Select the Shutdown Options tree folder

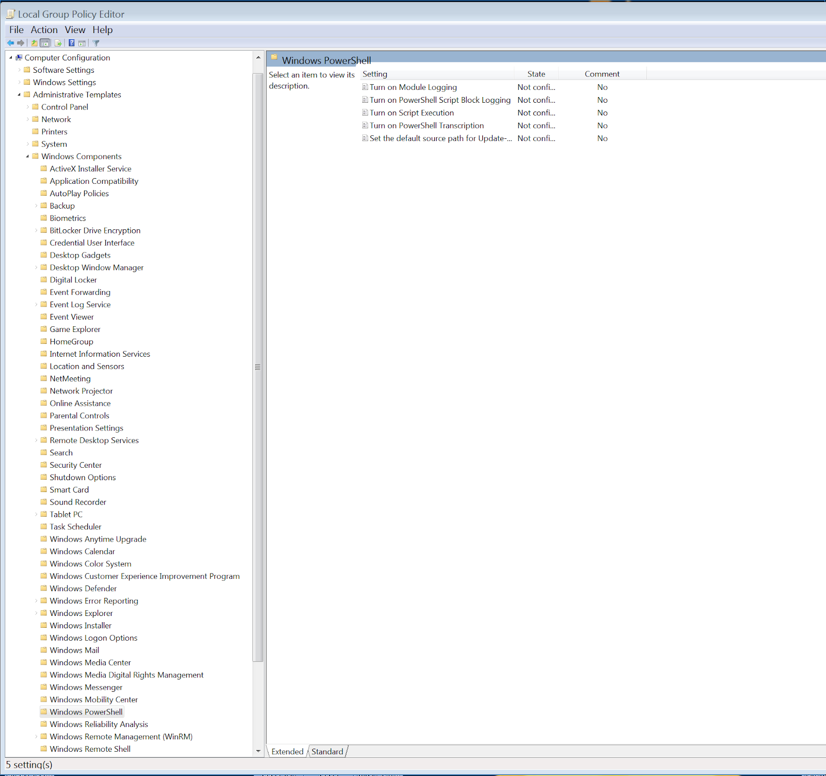pyautogui.click(x=83, y=478)
